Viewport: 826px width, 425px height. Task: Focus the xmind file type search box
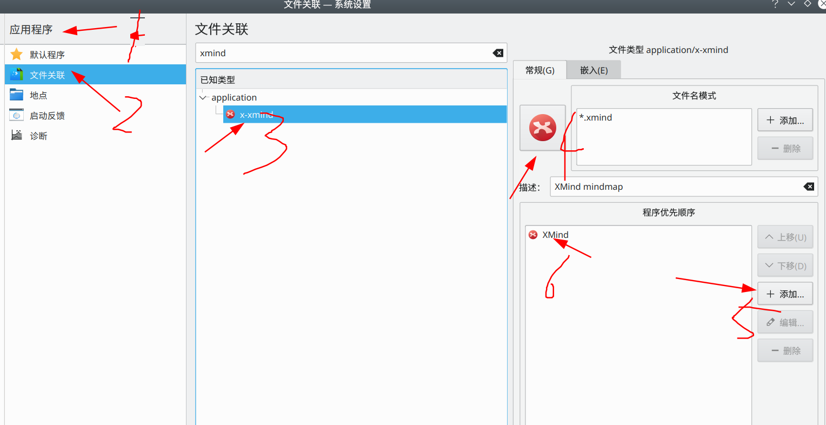(351, 53)
